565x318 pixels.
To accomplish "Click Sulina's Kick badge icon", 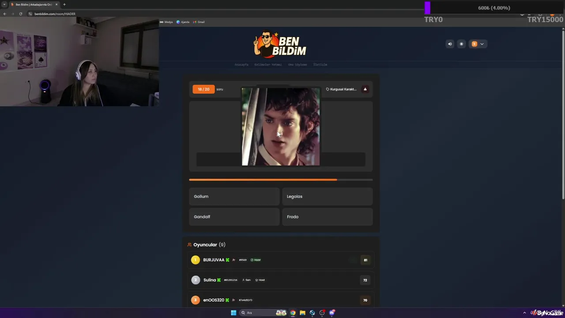I will (x=218, y=280).
